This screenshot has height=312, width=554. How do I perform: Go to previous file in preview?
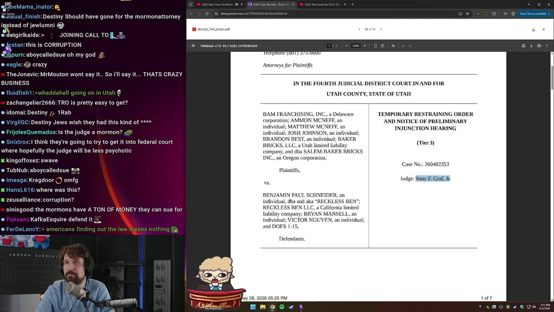tap(359, 29)
